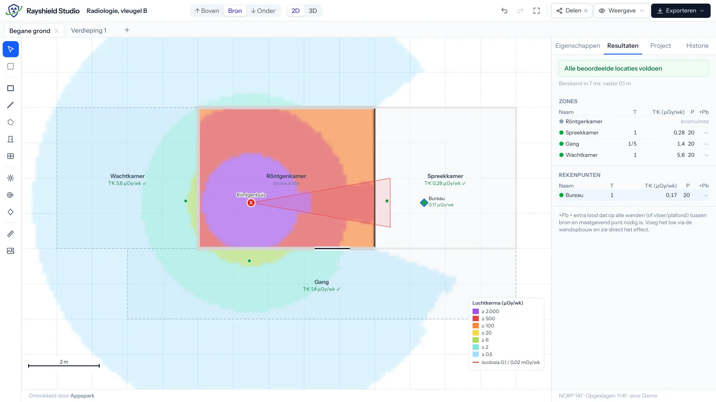Switch to 3D view mode
716x402 pixels.
[313, 11]
